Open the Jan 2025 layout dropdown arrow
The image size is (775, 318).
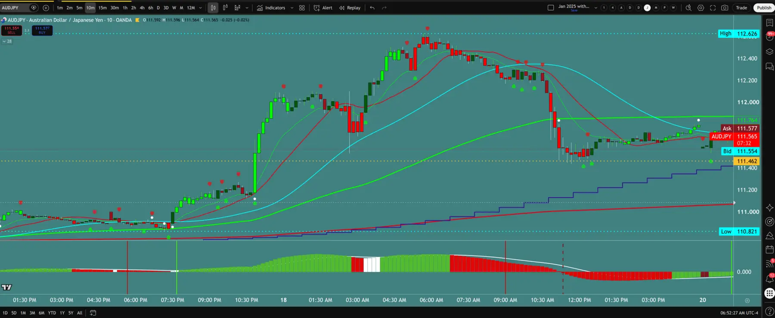[596, 8]
